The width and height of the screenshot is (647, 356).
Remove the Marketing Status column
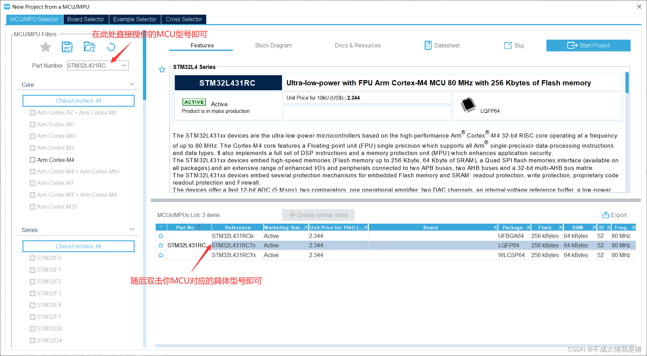click(x=306, y=227)
